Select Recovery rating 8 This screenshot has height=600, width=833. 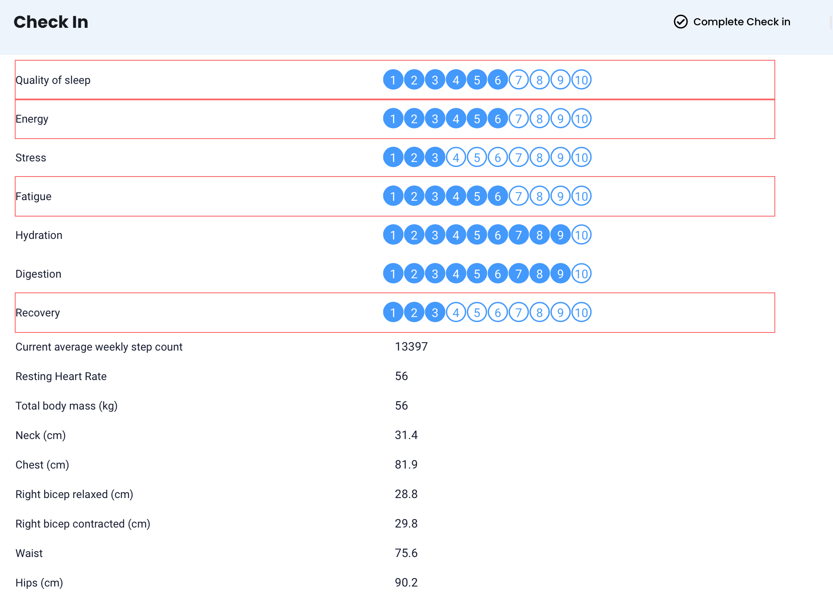click(540, 313)
